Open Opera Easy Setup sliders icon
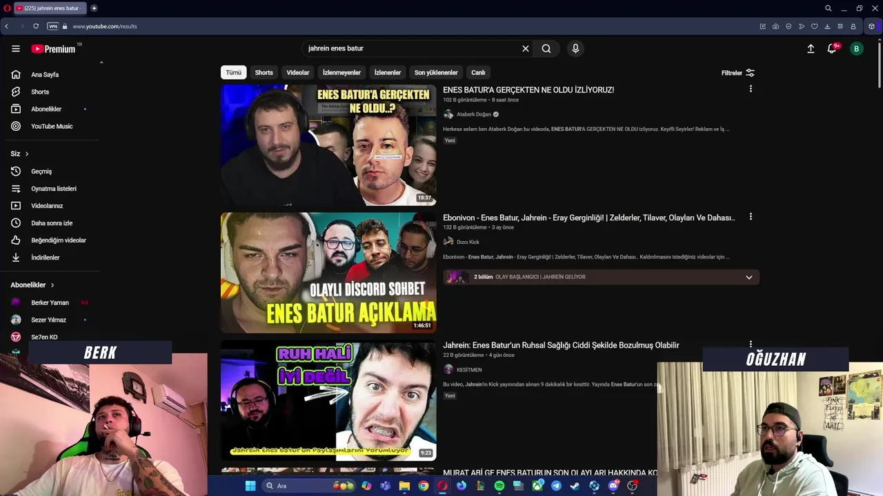 pyautogui.click(x=840, y=26)
